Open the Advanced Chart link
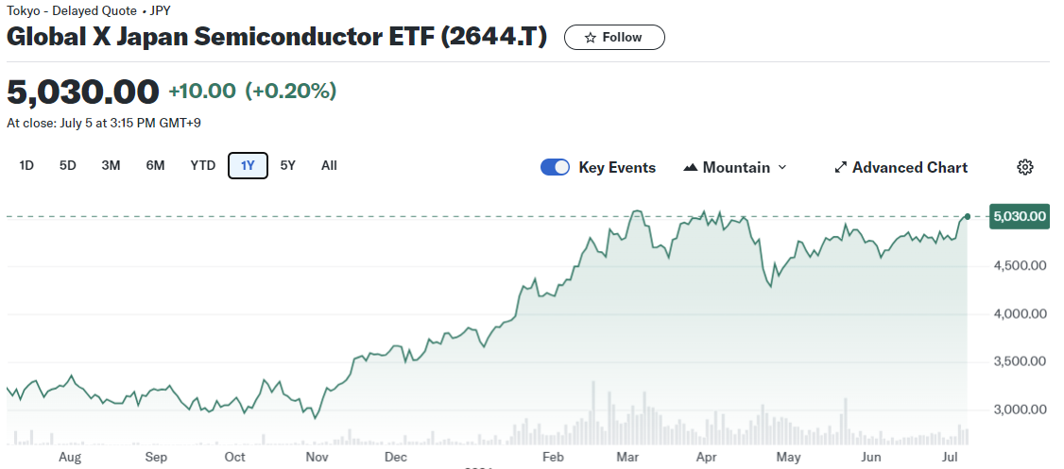Viewport: 1064px width, 469px height. pyautogui.click(x=909, y=168)
